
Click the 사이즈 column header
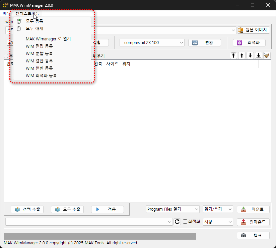112,64
